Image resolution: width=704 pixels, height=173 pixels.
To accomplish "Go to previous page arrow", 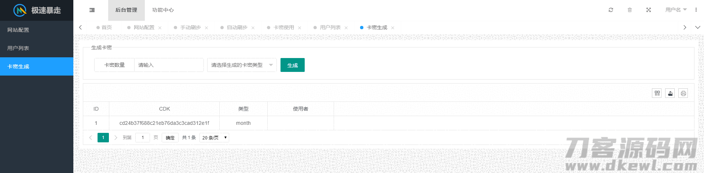I will (91, 138).
